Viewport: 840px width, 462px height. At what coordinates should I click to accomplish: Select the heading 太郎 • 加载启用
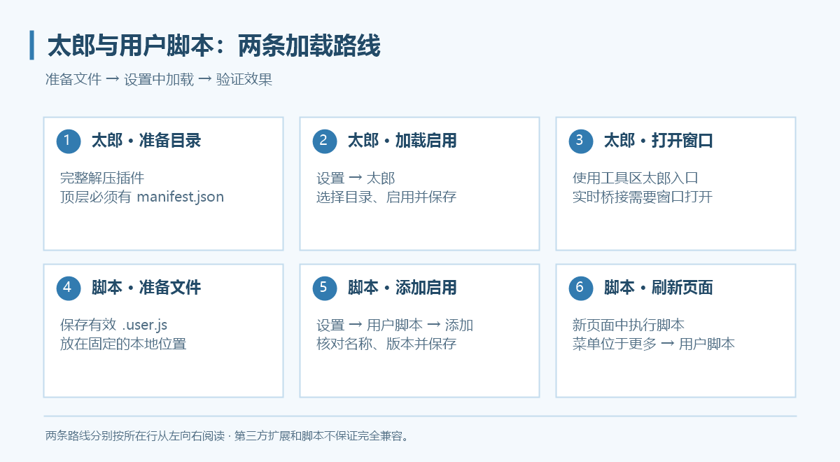tap(402, 141)
